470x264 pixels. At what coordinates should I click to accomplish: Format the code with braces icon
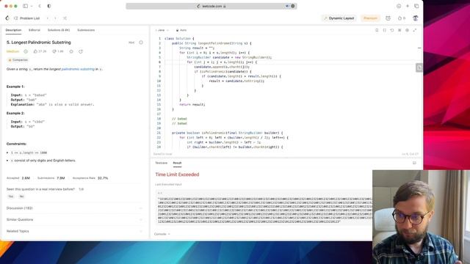385,30
